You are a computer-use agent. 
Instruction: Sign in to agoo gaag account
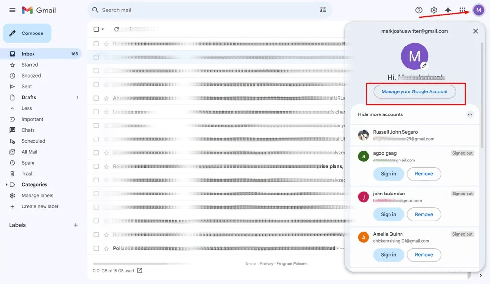(x=389, y=173)
